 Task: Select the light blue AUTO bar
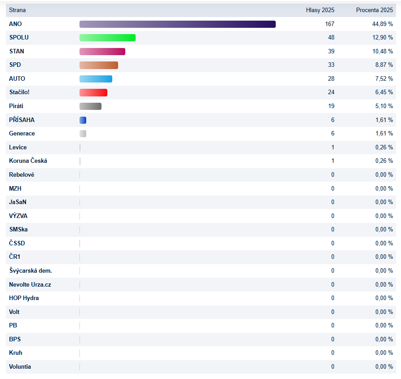pos(96,79)
